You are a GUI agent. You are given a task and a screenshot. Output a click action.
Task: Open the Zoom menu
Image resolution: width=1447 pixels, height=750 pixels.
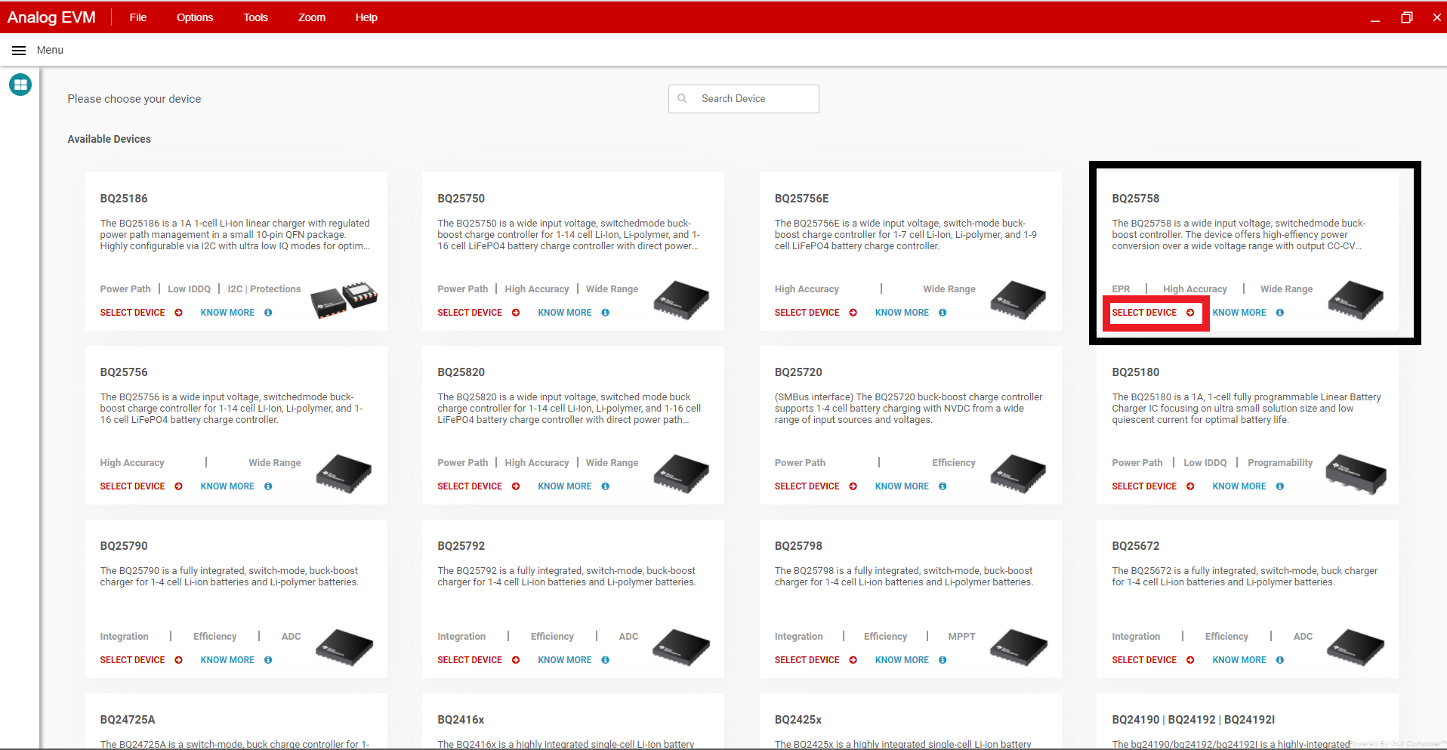click(x=311, y=17)
